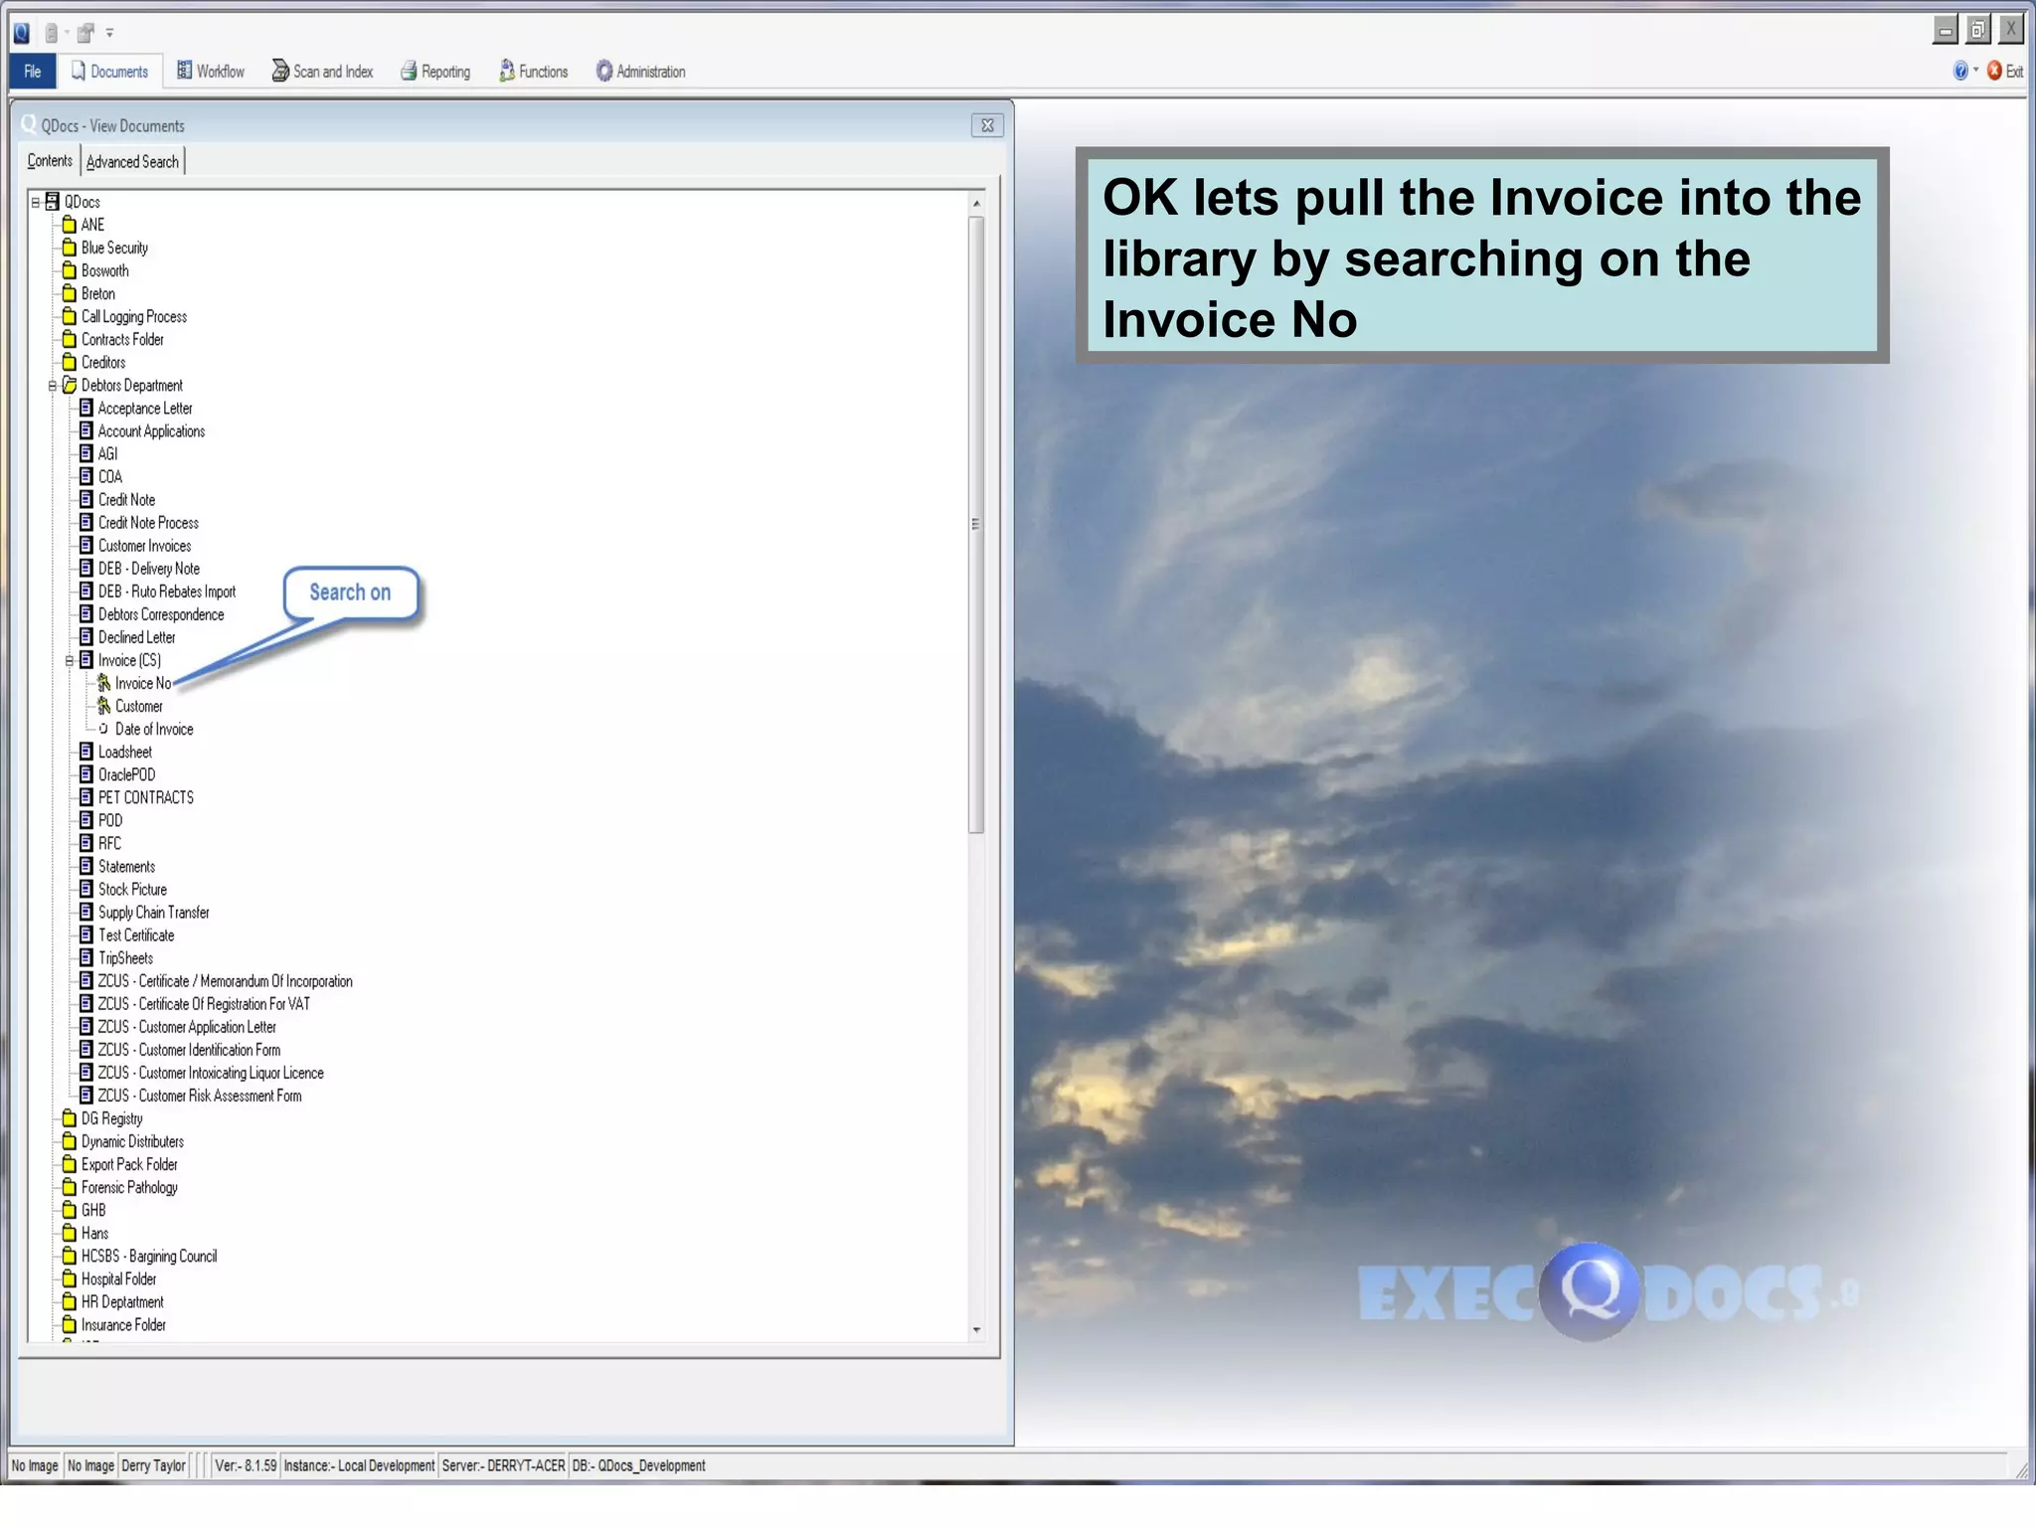Open the blue help question icon

(1960, 71)
